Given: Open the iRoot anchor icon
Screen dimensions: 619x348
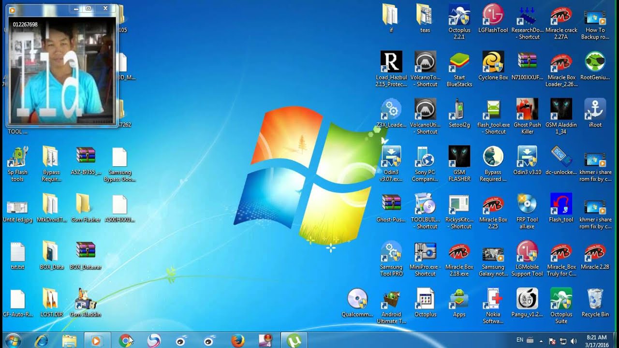Looking at the screenshot, I should click(595, 113).
